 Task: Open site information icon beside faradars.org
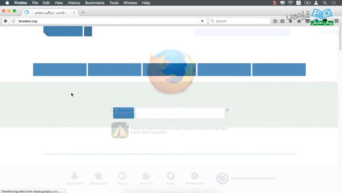click(x=14, y=21)
